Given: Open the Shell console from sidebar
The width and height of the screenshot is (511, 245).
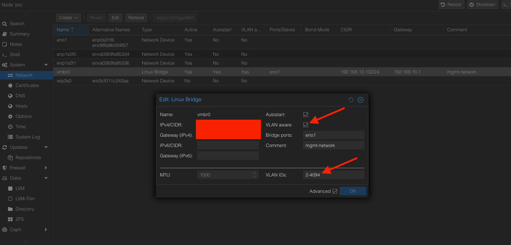Looking at the screenshot, I should pyautogui.click(x=15, y=55).
